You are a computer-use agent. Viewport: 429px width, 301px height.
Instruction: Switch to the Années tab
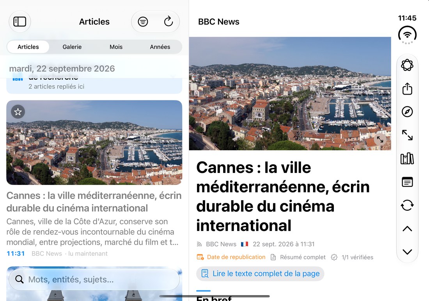160,47
